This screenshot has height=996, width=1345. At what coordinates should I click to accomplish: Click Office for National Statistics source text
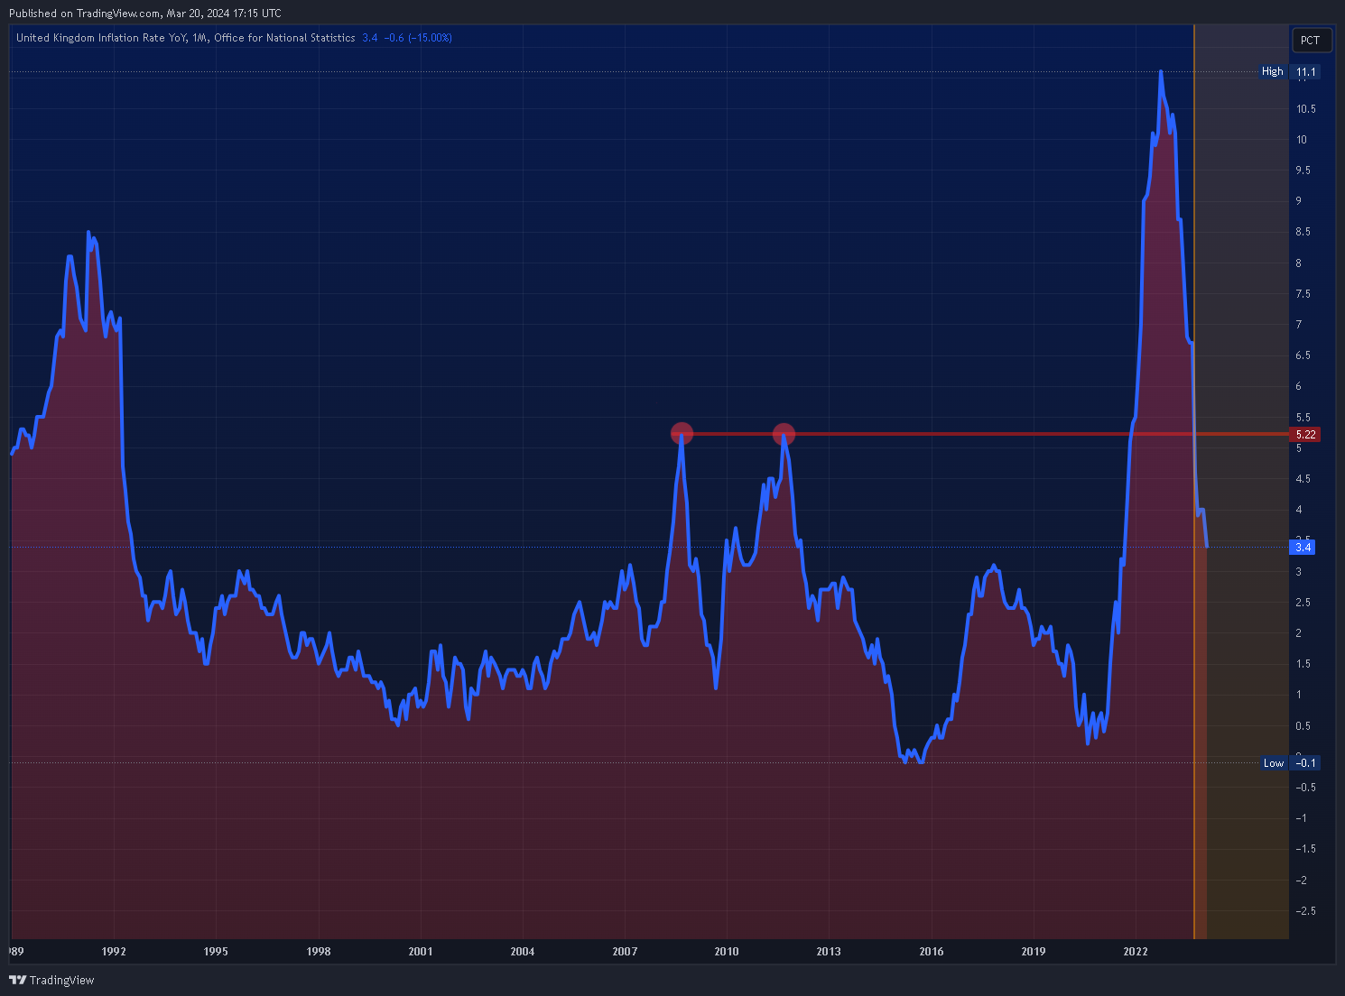(284, 38)
